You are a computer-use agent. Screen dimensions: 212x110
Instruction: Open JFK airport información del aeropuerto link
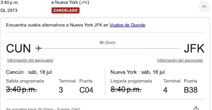(x=180, y=60)
